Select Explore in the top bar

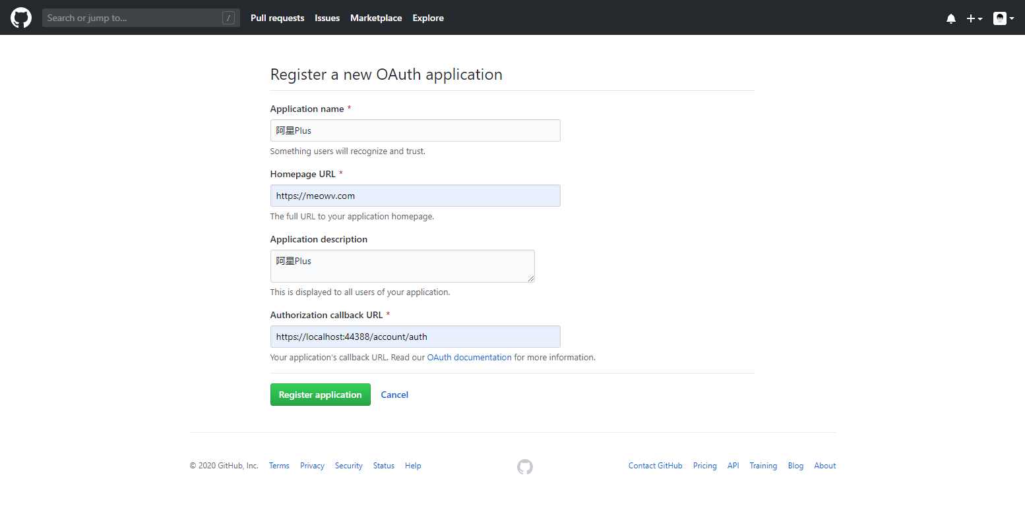[428, 18]
